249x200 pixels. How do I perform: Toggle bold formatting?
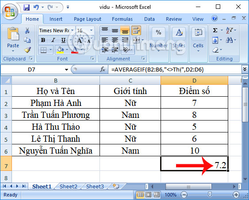pyautogui.click(x=43, y=40)
